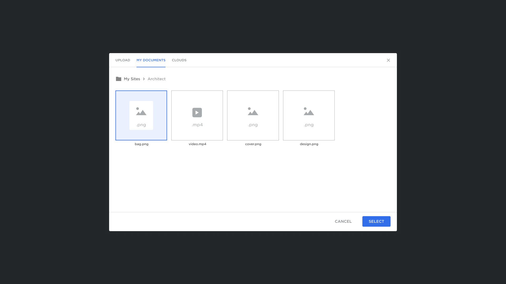Switch to the Upload tab
Image resolution: width=506 pixels, height=284 pixels.
tap(123, 60)
